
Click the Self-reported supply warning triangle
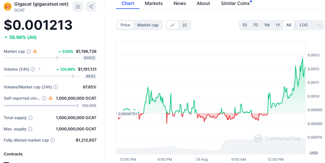click(51, 98)
